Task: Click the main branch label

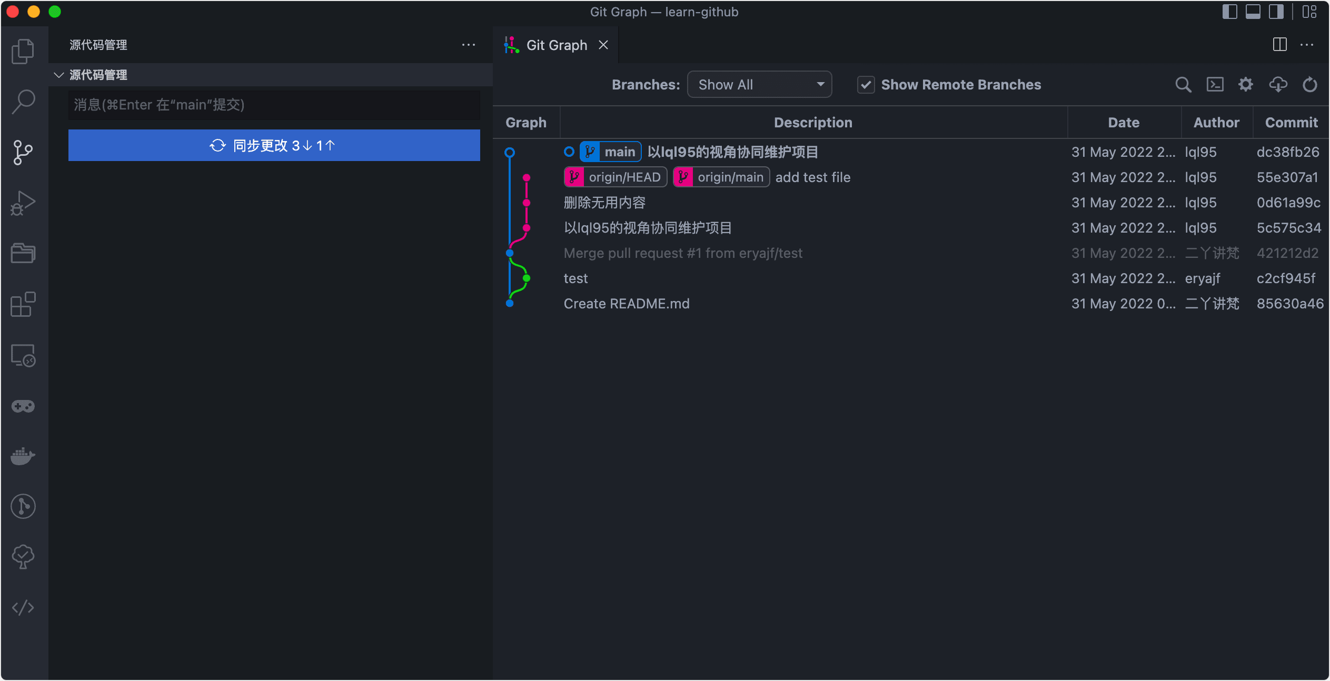Action: [x=610, y=152]
